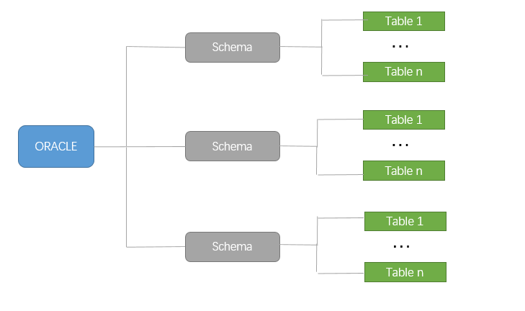Select the middle Schema node
Image resolution: width=525 pixels, height=311 pixels.
[x=232, y=146]
